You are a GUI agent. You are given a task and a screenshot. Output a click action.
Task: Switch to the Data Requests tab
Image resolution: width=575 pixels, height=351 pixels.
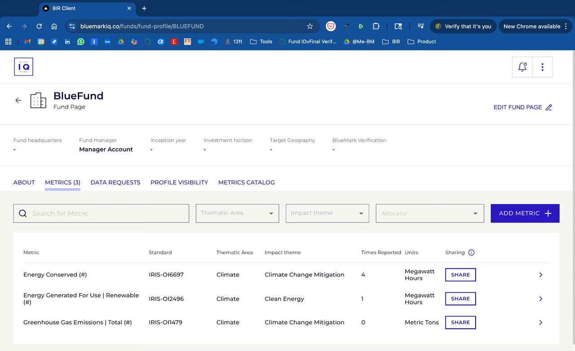115,183
